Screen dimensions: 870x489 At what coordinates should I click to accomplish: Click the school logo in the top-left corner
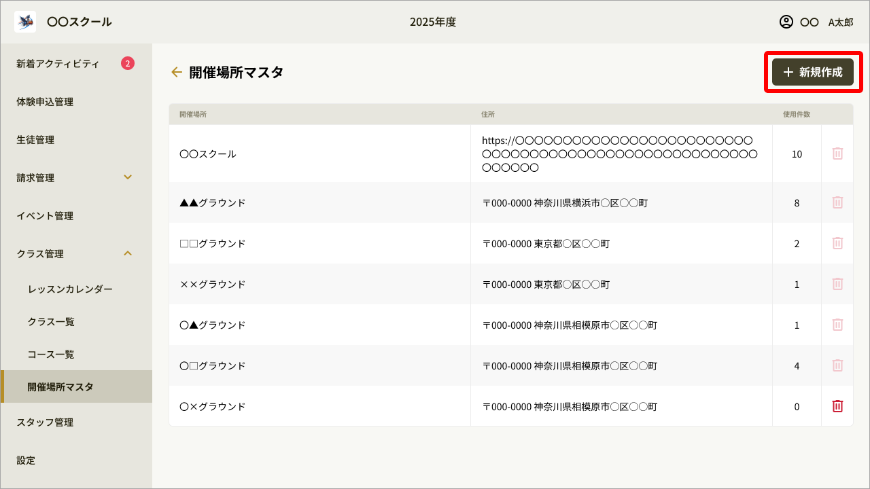coord(24,21)
